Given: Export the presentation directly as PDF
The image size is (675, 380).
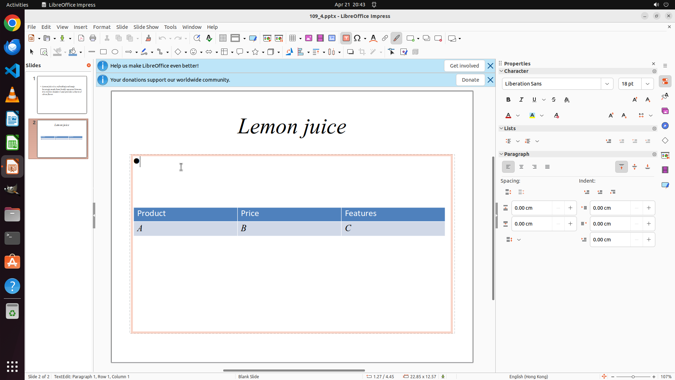Looking at the screenshot, I should point(81,38).
